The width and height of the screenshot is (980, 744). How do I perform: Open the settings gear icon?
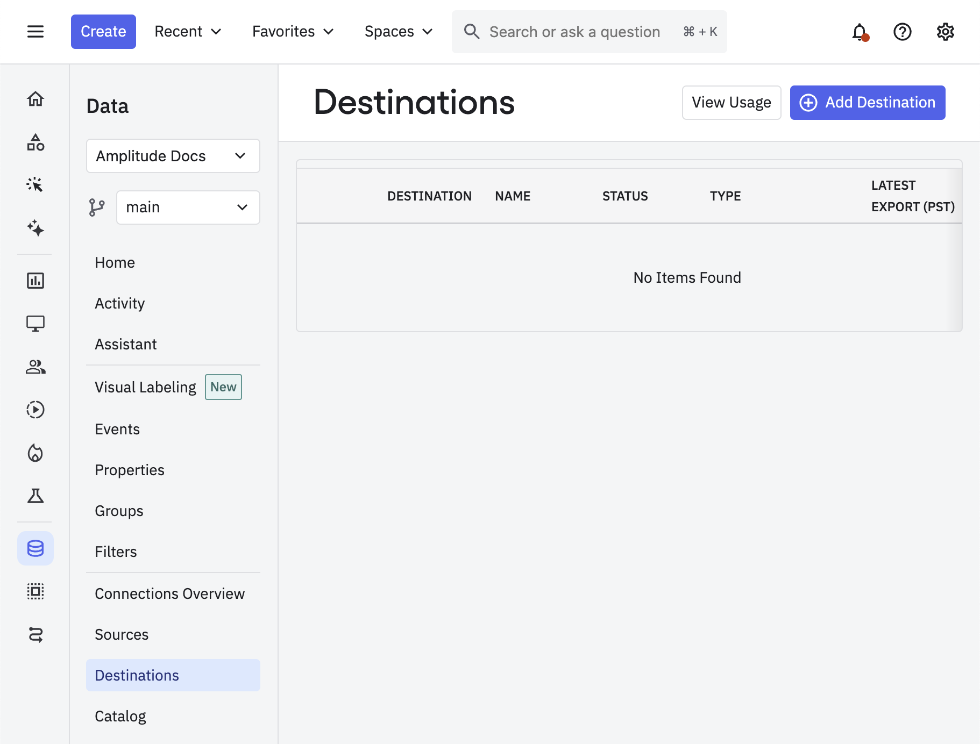tap(945, 32)
